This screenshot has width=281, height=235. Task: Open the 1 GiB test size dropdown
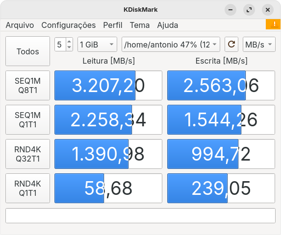[x=97, y=45]
